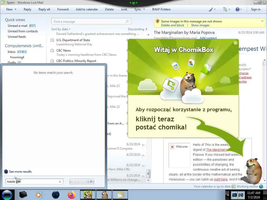This screenshot has width=267, height=200.
Task: Click Show images link
Action: pyautogui.click(x=200, y=25)
